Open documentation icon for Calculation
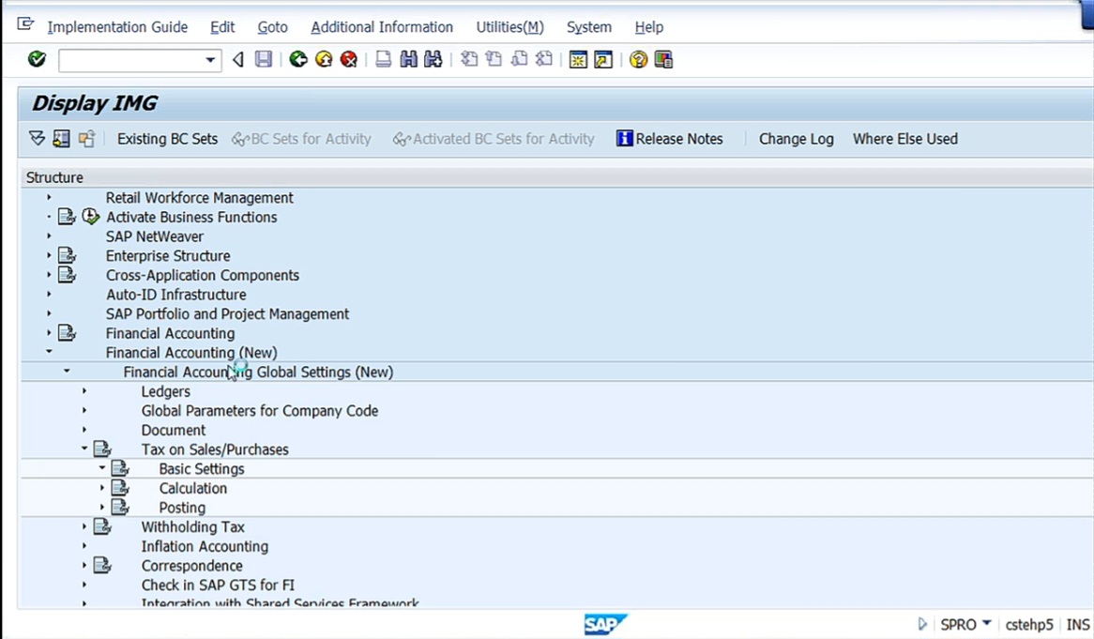The width and height of the screenshot is (1094, 639). coord(121,488)
